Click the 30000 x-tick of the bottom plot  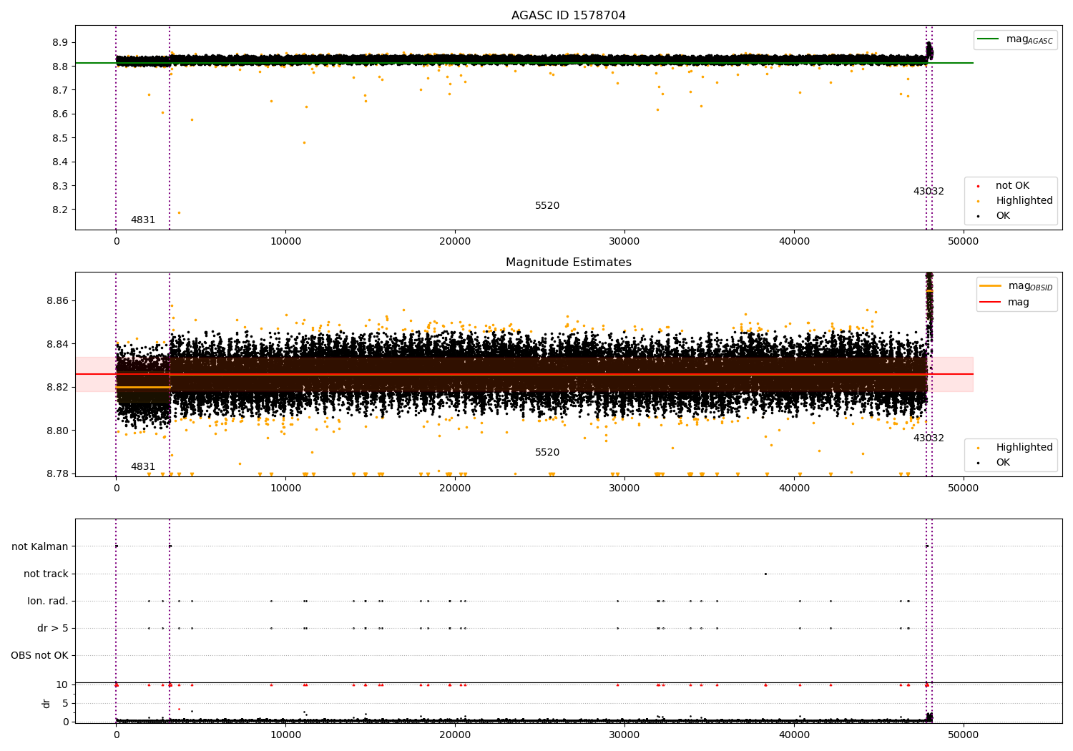(x=624, y=735)
